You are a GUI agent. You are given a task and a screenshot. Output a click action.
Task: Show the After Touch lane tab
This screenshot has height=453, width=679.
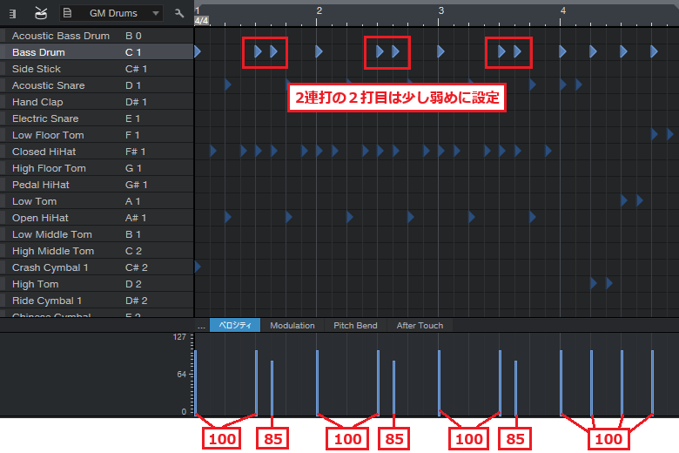tap(420, 326)
